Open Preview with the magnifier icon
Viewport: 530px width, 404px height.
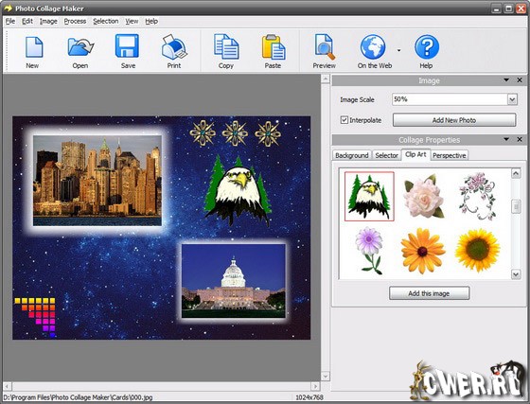(x=325, y=46)
